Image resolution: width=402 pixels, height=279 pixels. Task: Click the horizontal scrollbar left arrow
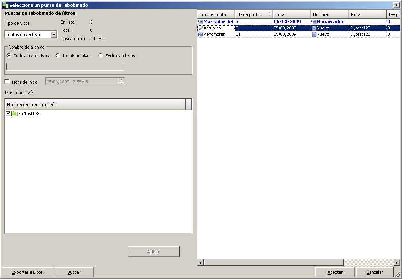point(201,263)
